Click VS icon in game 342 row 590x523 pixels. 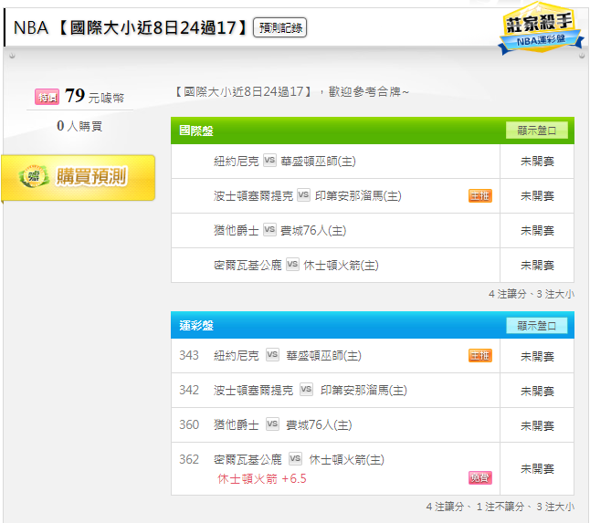306,390
